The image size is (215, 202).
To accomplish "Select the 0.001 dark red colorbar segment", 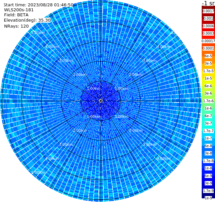I will (208, 18).
